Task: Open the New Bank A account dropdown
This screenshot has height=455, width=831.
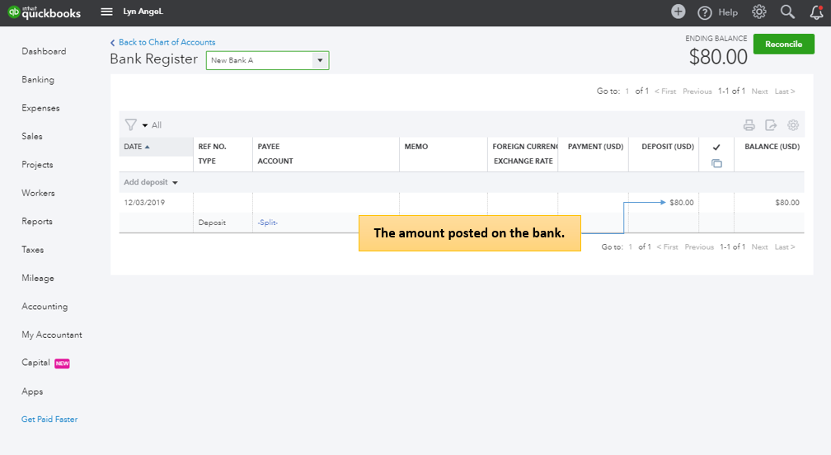Action: (x=319, y=60)
